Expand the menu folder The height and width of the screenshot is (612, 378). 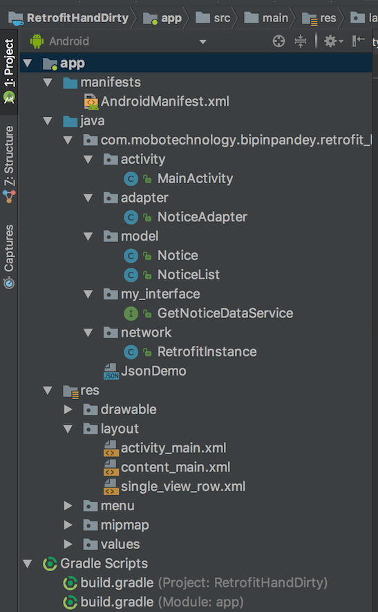tap(68, 506)
